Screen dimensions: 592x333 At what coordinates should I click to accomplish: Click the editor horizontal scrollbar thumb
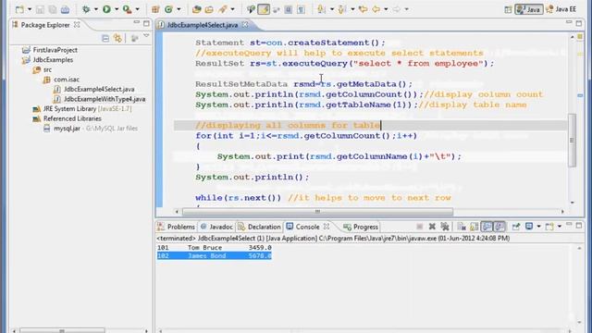pyautogui.click(x=317, y=212)
